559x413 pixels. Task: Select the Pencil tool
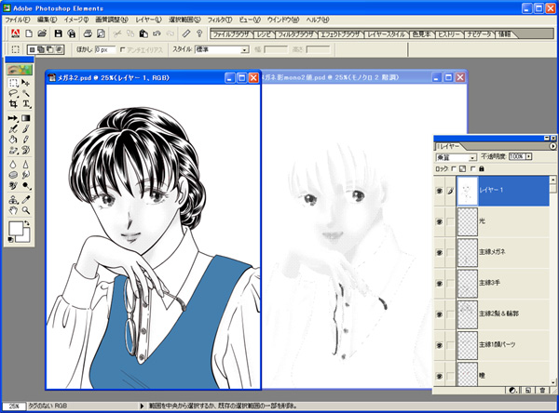pos(26,140)
